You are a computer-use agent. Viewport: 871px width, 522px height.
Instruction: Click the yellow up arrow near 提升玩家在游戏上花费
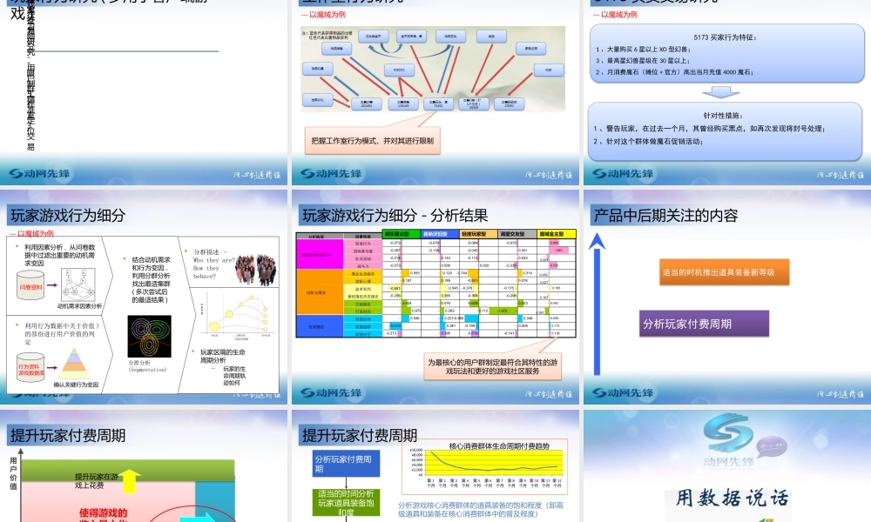130,481
